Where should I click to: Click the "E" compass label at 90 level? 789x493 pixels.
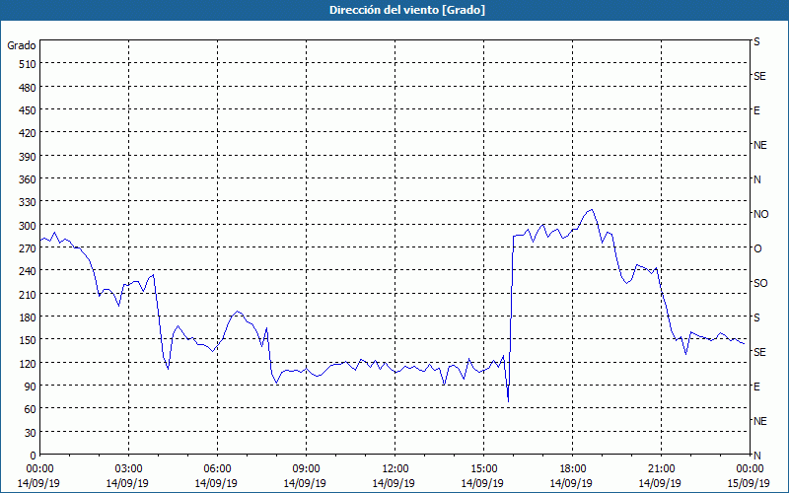pos(756,387)
